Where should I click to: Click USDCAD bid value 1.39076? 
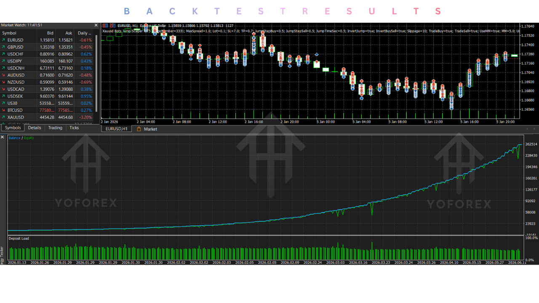pos(47,89)
